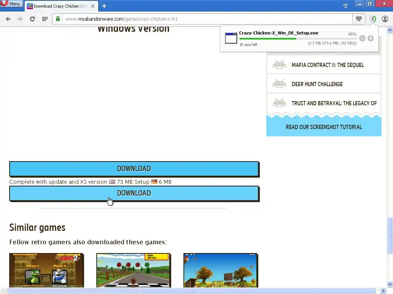Open the Moorhuhn Kart 2 game thumbnail
393x294 pixels.
coord(46,270)
